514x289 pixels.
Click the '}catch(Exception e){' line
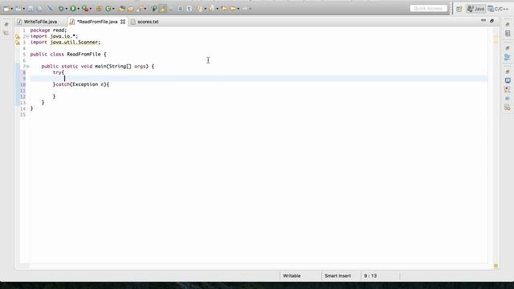81,84
